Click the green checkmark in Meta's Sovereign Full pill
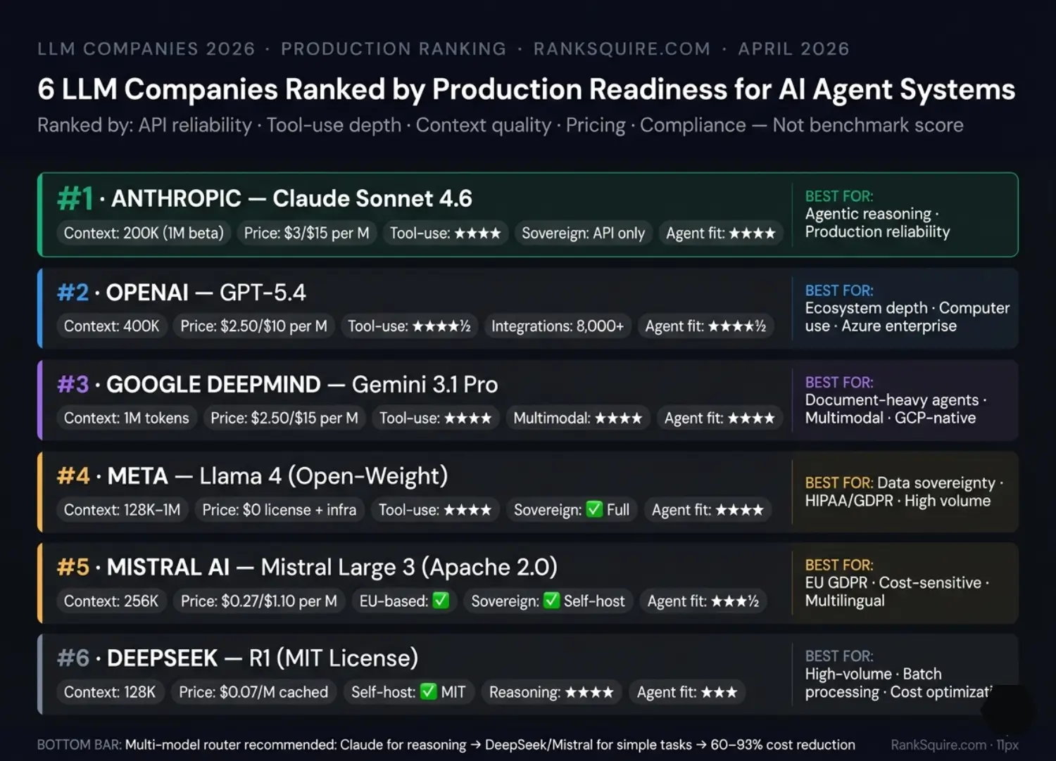The width and height of the screenshot is (1056, 761). (x=594, y=509)
